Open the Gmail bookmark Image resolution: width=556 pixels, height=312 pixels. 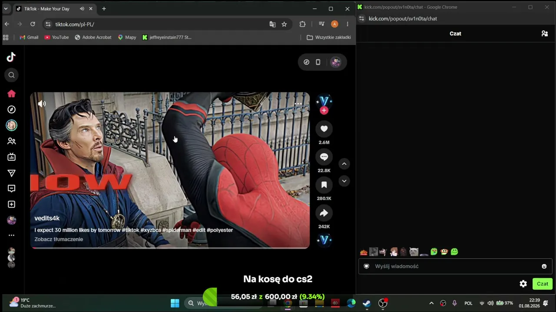pyautogui.click(x=29, y=37)
